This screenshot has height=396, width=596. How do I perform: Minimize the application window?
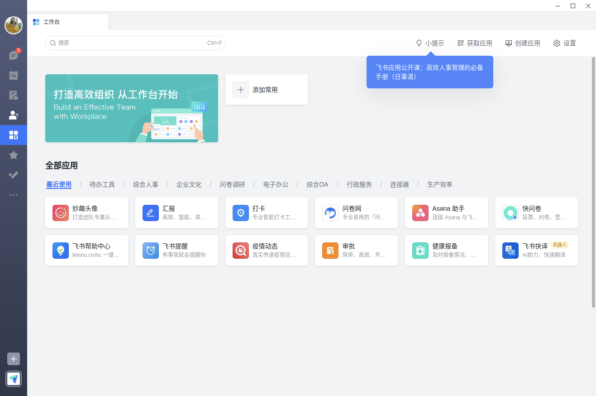click(558, 6)
